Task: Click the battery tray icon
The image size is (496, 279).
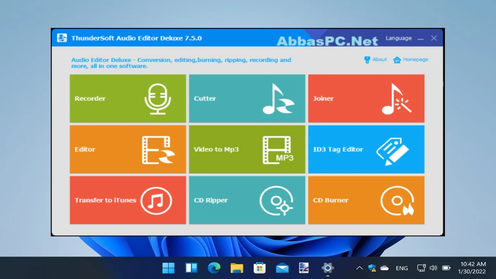Action: (446, 268)
